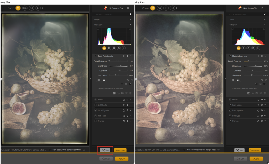This screenshot has width=269, height=164.
Task: Toggle Light Leaks checkbox in left window
Action: pyautogui.click(x=96, y=105)
